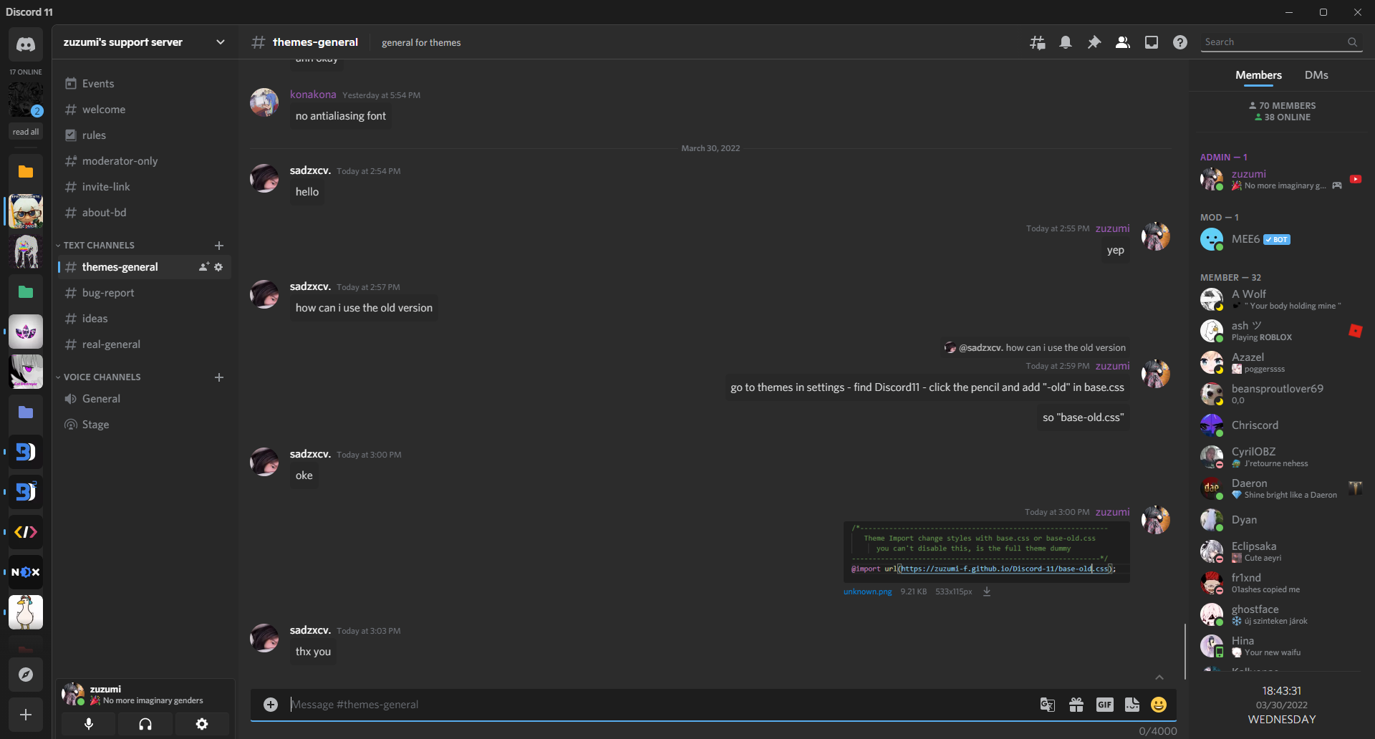Open sticker picker icon
Screen dimensions: 1375x739
(1132, 705)
